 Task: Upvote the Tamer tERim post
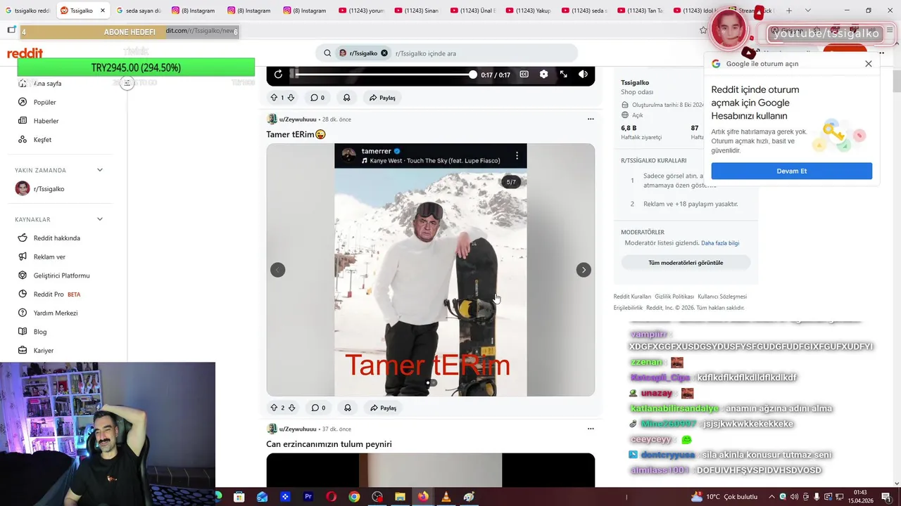274,408
